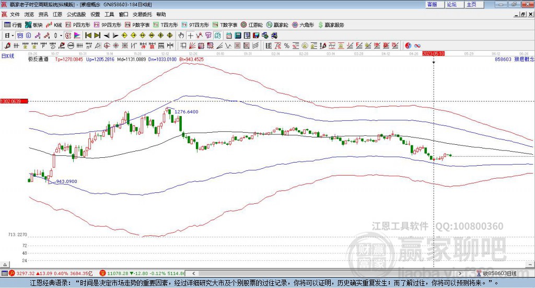Switch to the K线 candlestick chart
Screen dimensions: 535x288
[54, 25]
